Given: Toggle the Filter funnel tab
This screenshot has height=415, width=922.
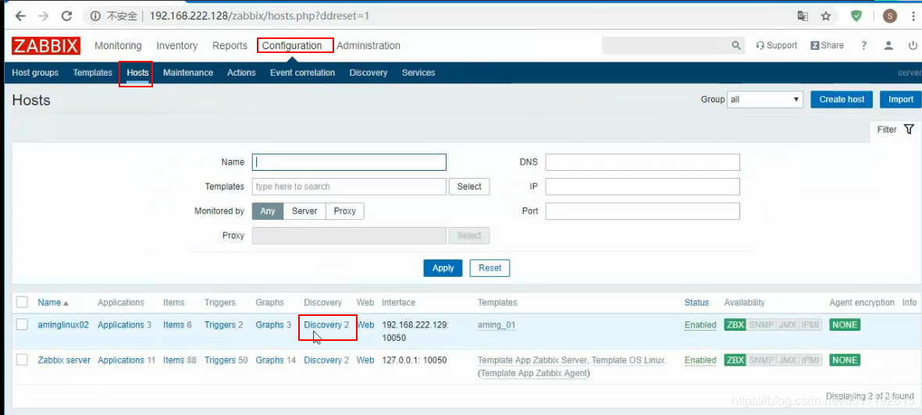Looking at the screenshot, I should (895, 129).
